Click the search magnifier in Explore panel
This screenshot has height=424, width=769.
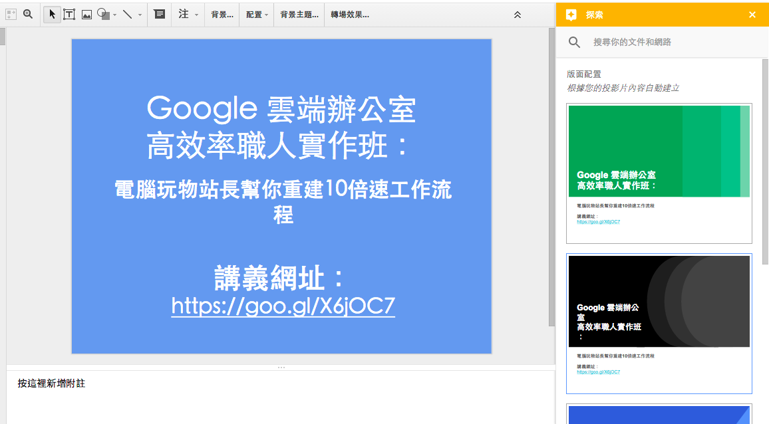(x=574, y=42)
